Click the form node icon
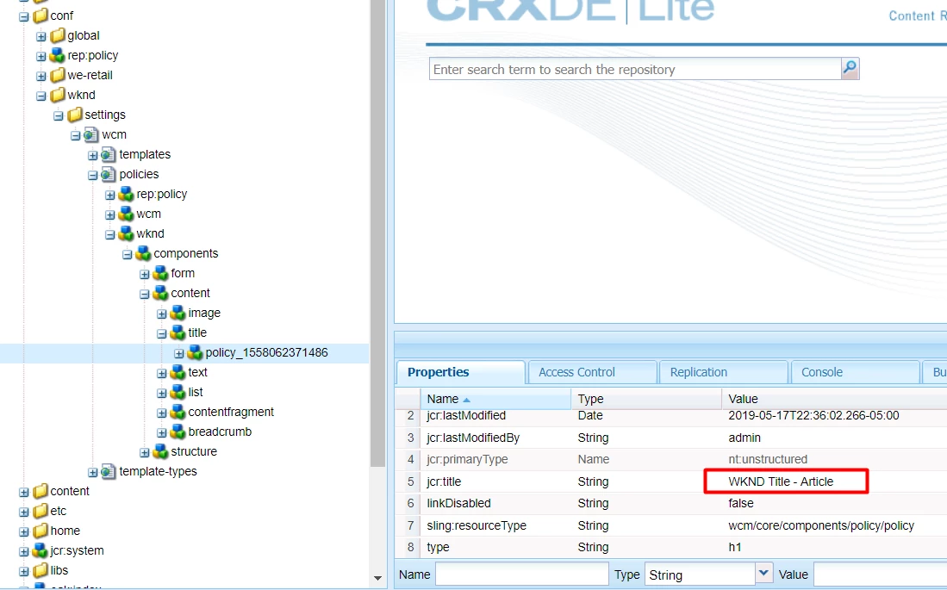Viewport: 947px width, 590px height. (x=160, y=274)
